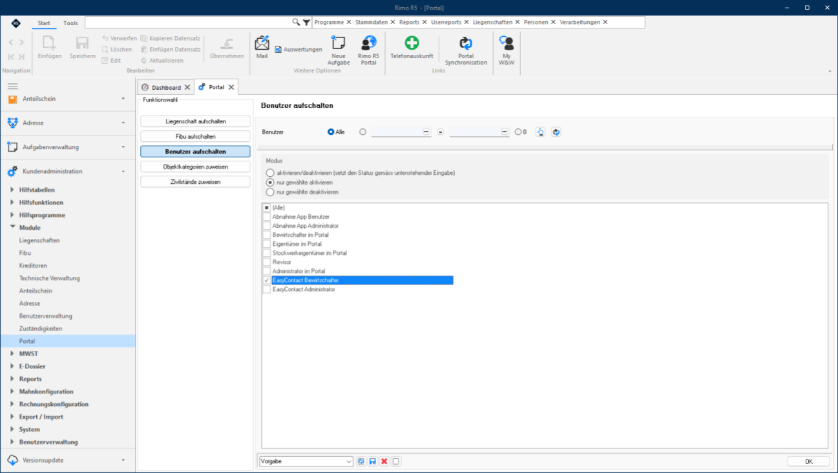Click the empty square icon next to Vorgabe
This screenshot has width=838, height=473.
[396, 461]
